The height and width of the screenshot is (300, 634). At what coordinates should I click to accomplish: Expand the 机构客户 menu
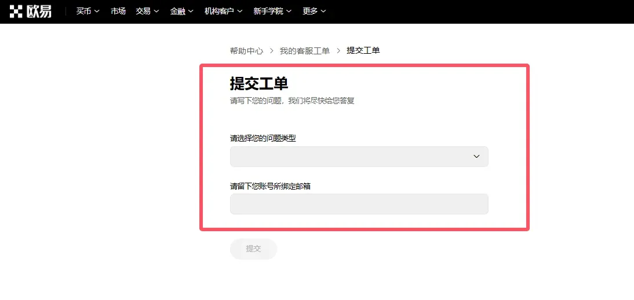point(224,12)
